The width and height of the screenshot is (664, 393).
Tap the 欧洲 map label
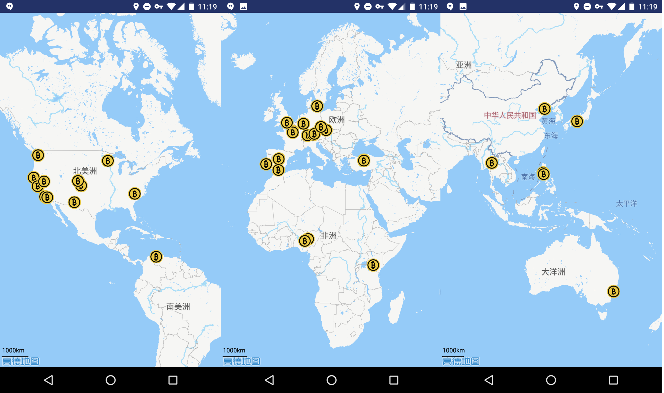[337, 120]
